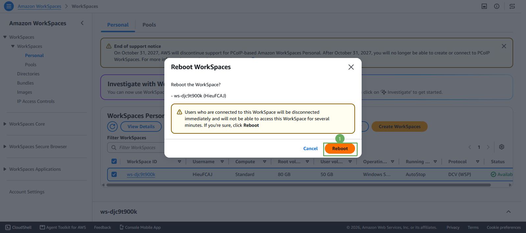526x233 pixels.
Task: Open CloudShell from the footer
Action: (18, 227)
